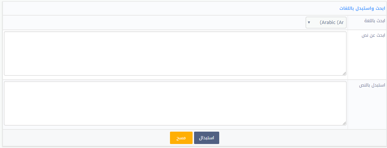Click the corner grip under ابحث عن نص box
This screenshot has width=387, height=148.
(344, 73)
